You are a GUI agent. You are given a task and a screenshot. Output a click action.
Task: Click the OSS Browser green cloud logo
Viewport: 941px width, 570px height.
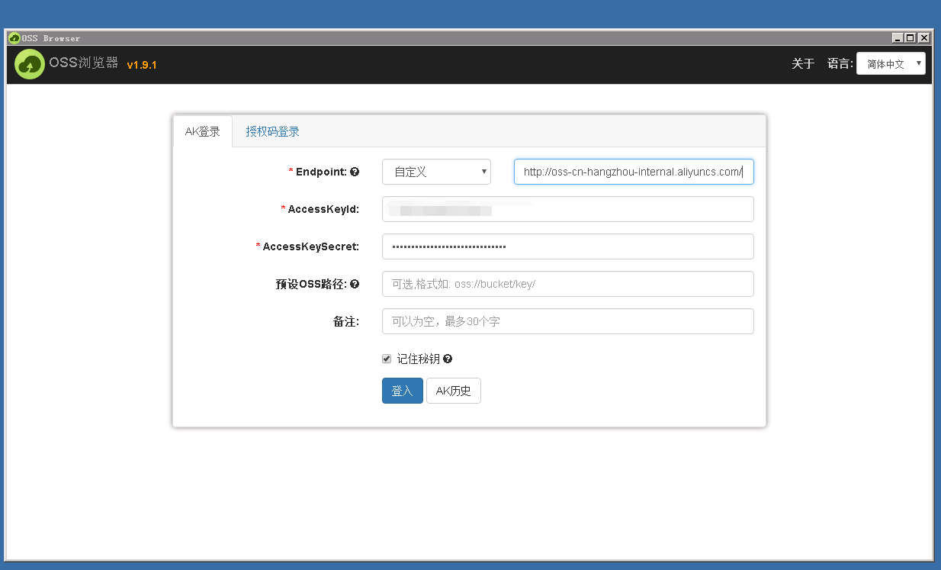point(30,64)
